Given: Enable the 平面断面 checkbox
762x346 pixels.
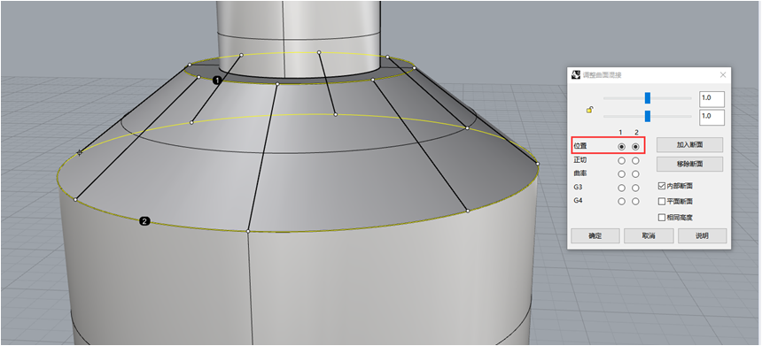Looking at the screenshot, I should (x=661, y=201).
